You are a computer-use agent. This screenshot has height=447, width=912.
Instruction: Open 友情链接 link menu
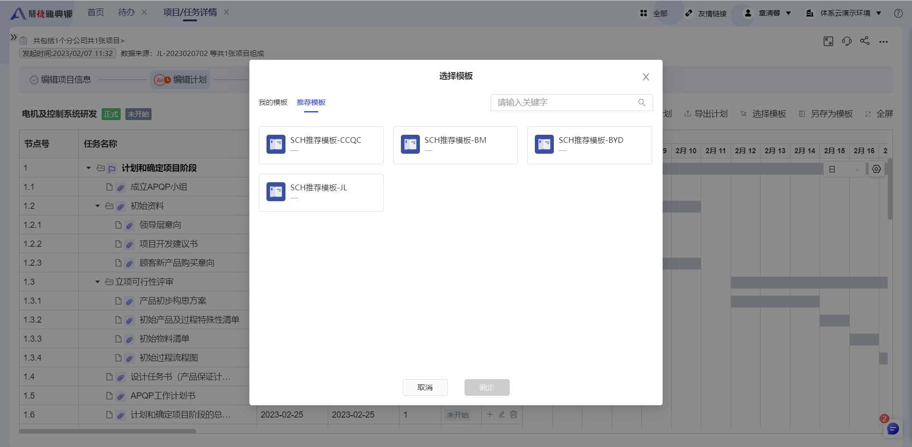(706, 13)
